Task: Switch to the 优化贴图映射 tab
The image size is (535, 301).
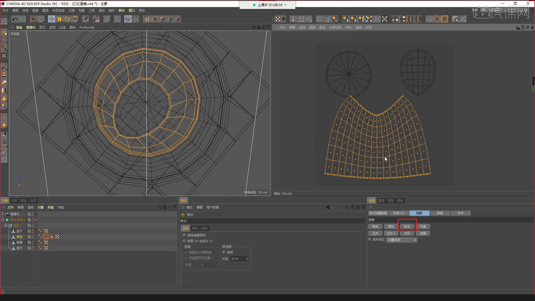Action: click(378, 213)
